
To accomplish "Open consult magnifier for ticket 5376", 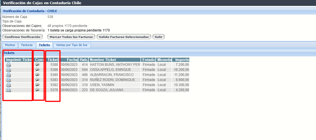I will 37,90.
